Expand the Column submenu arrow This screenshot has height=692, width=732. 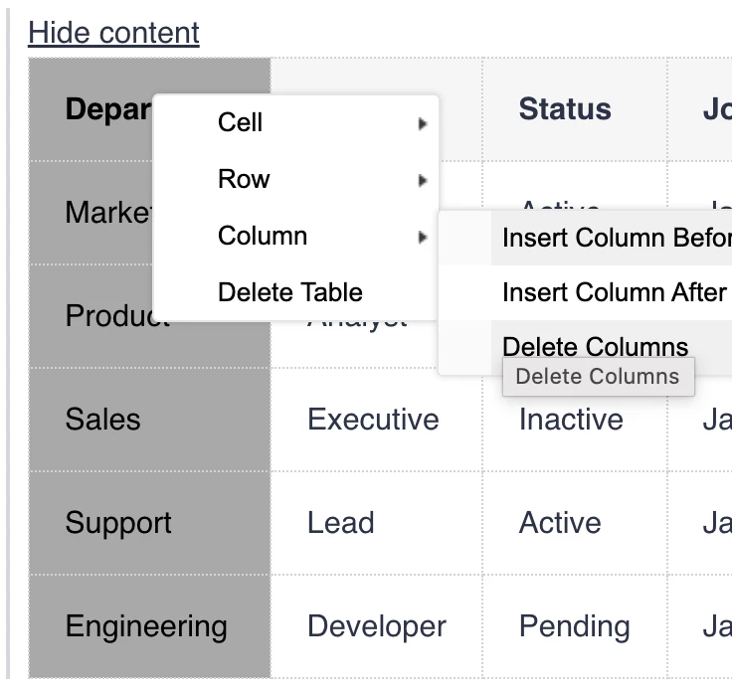pos(423,237)
